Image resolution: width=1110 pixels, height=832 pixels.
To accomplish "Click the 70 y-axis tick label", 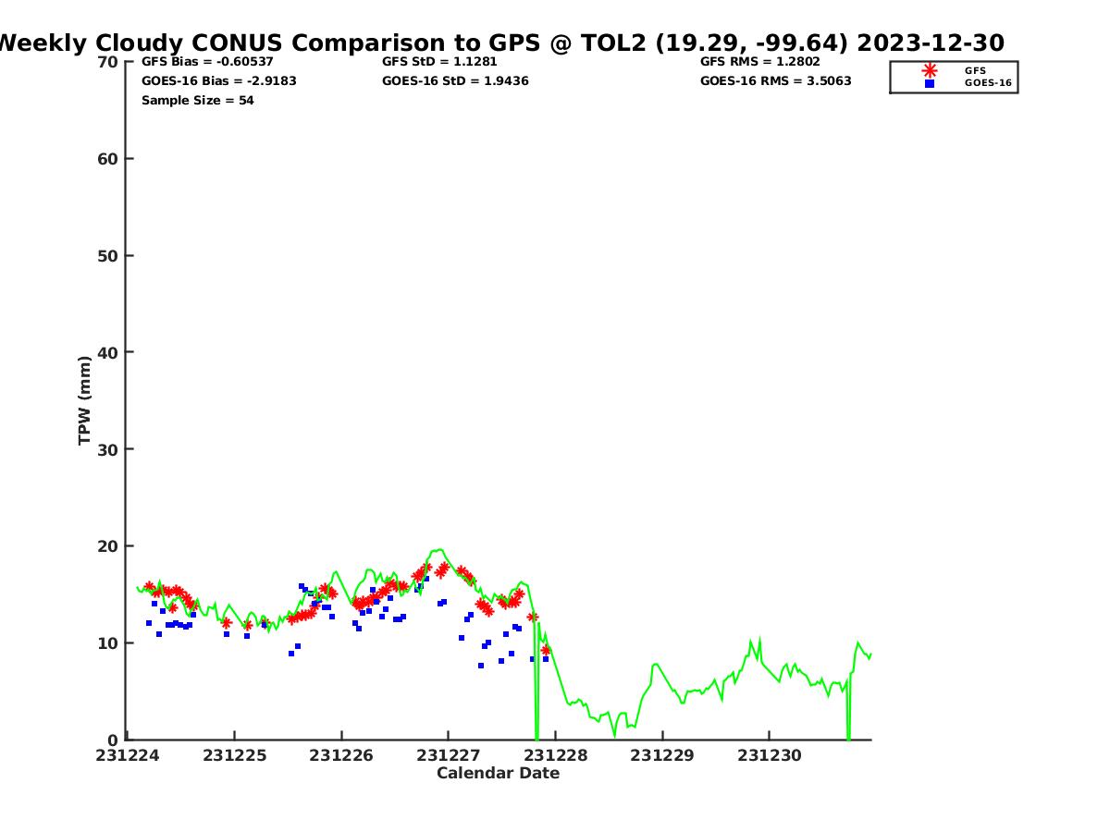I will coord(108,62).
